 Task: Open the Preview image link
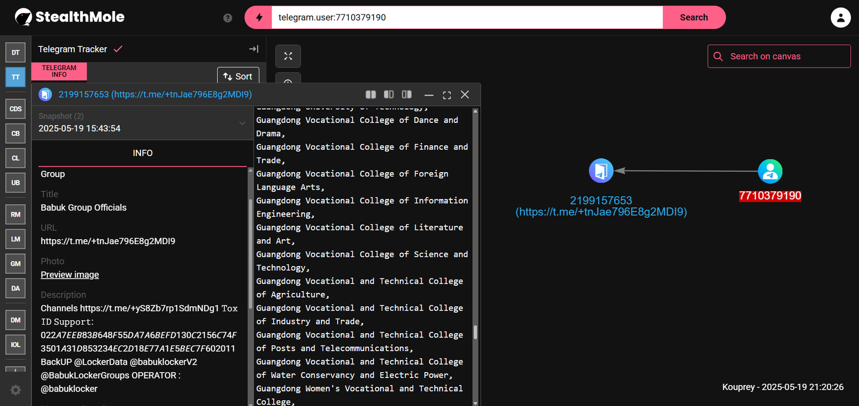[70, 275]
